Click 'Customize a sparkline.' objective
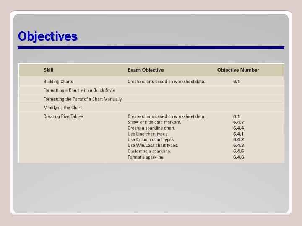The image size is (302, 226). 149,151
